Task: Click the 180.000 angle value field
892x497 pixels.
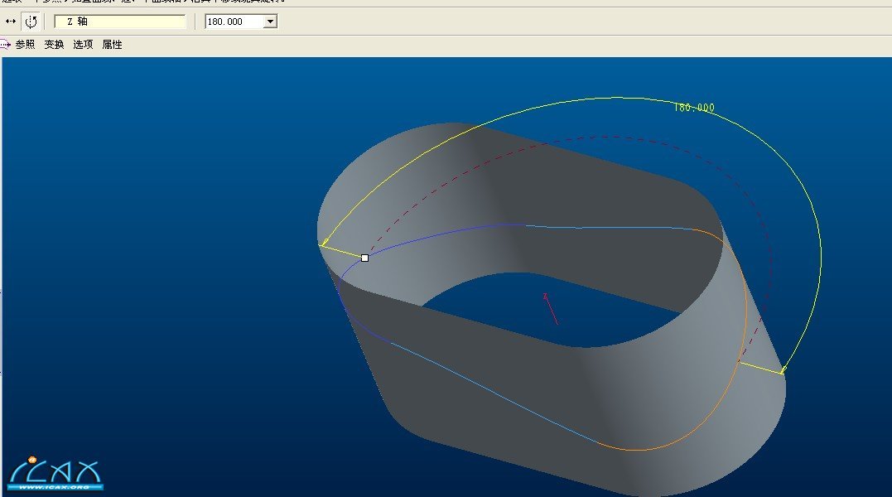Action: pos(234,22)
